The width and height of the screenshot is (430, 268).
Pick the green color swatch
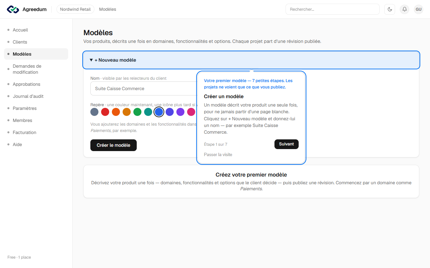[137, 112]
